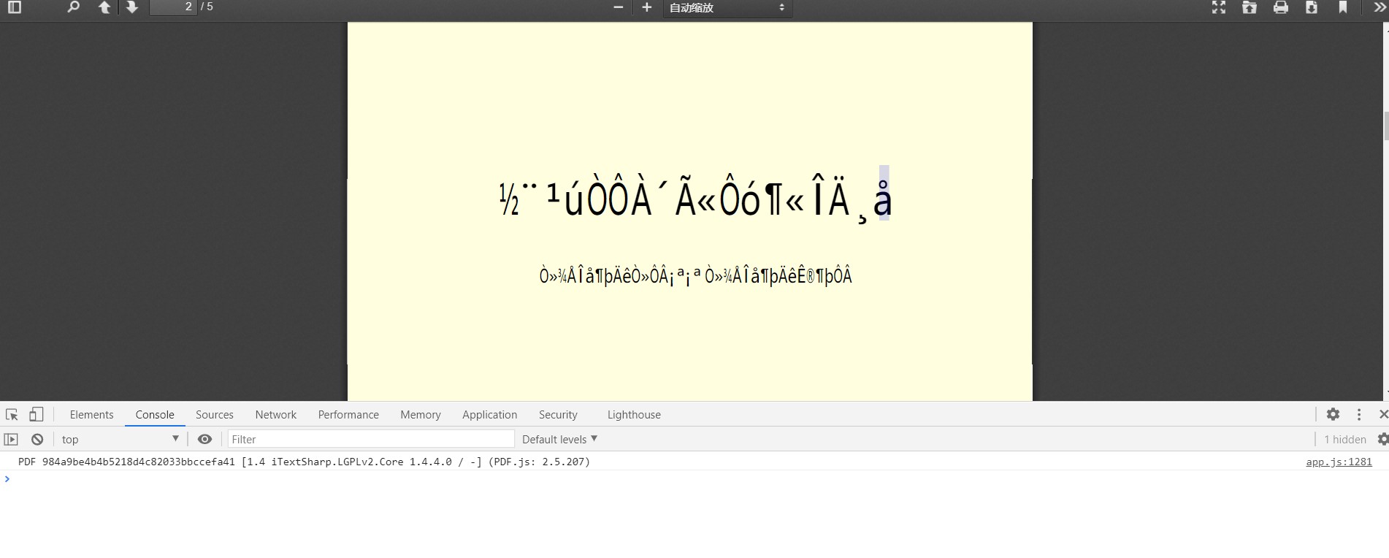Click the current view bookmark icon
Screen dimensions: 1389x558
click(x=1342, y=7)
